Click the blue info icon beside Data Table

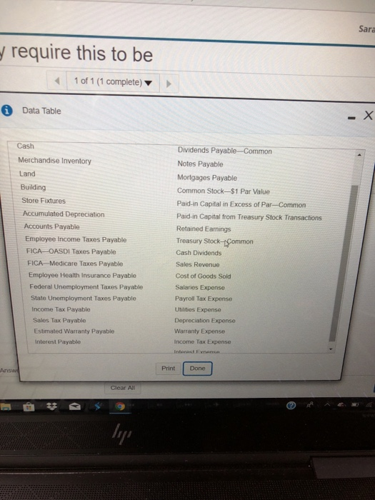pyautogui.click(x=6, y=110)
